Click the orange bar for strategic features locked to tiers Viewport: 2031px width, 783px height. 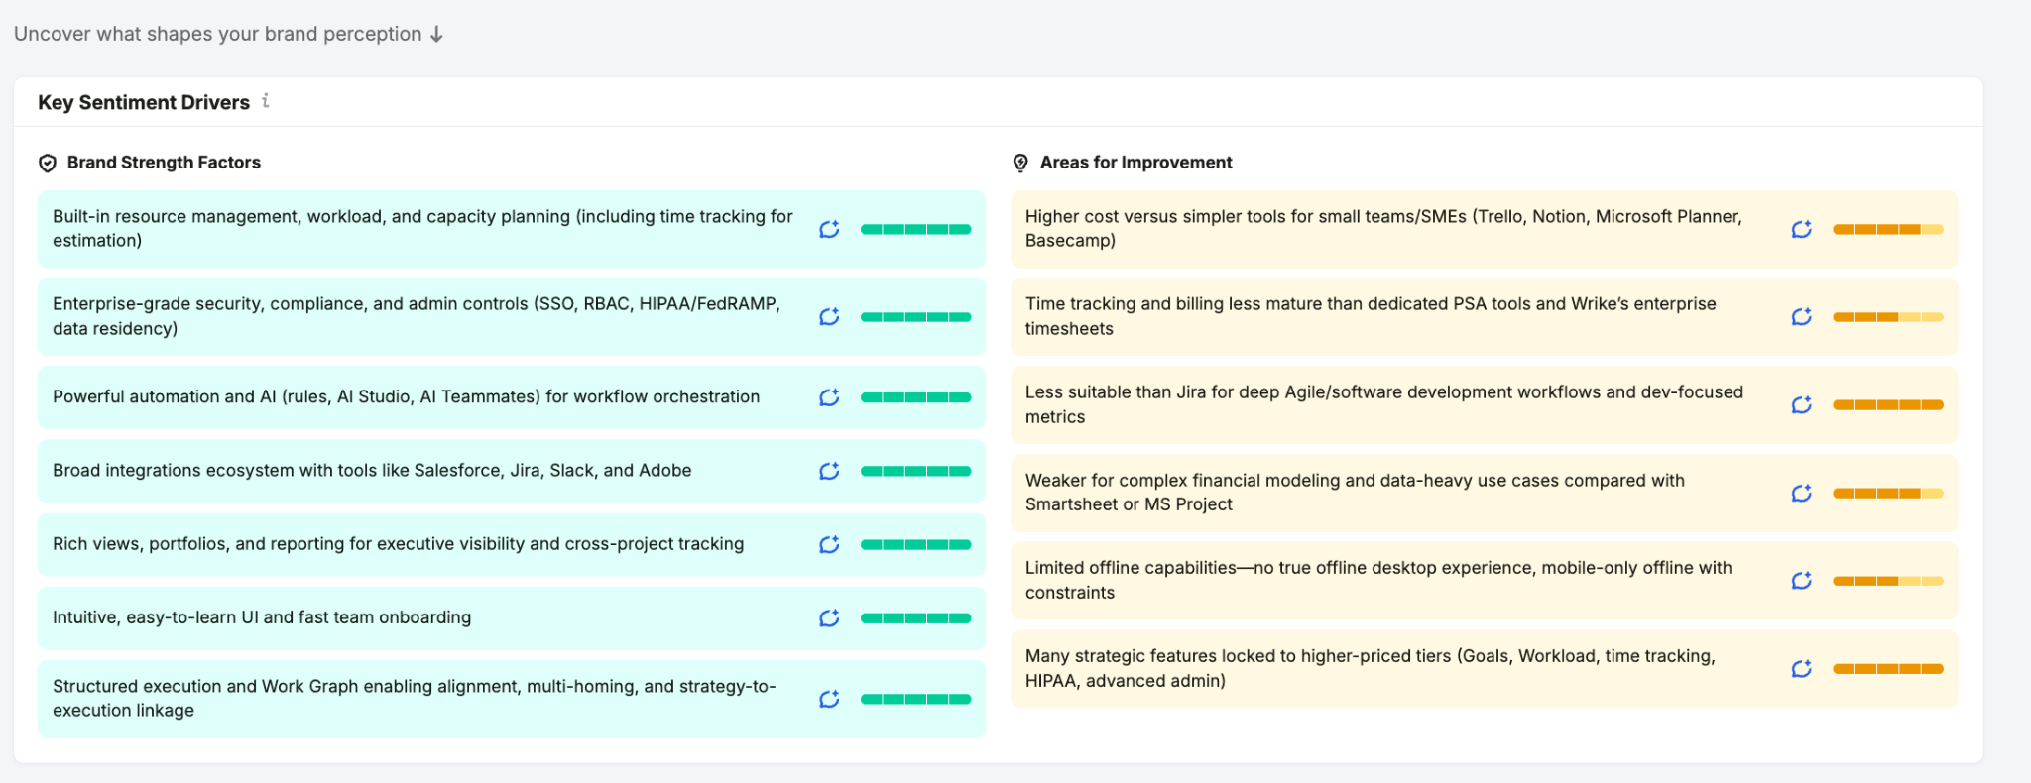[x=1888, y=669]
